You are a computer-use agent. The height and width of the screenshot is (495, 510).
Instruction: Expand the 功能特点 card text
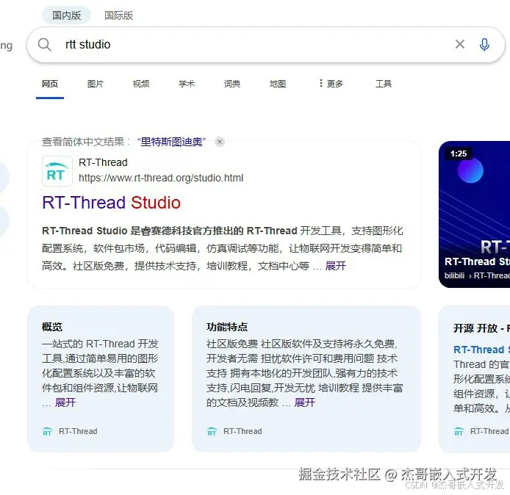305,402
